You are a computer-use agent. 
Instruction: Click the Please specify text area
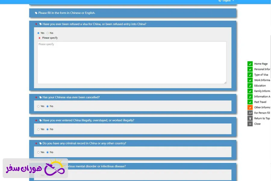point(132,62)
